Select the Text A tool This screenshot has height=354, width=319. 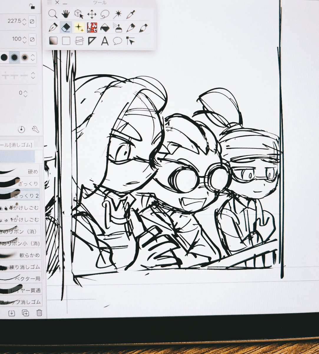click(x=105, y=41)
